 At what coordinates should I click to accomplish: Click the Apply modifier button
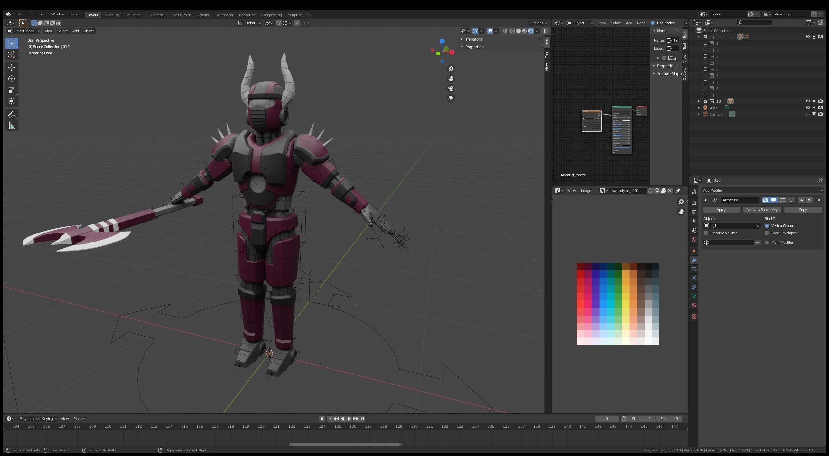tap(721, 210)
